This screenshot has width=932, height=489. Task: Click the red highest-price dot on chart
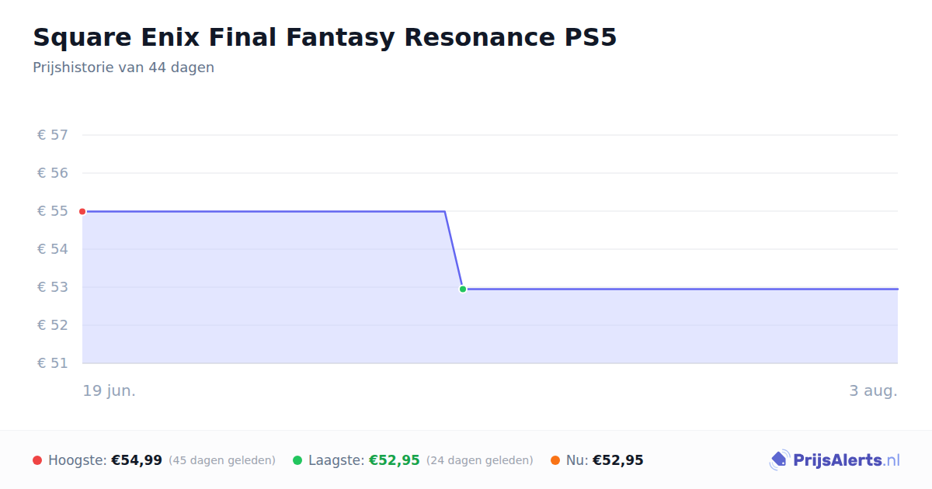pyautogui.click(x=82, y=211)
